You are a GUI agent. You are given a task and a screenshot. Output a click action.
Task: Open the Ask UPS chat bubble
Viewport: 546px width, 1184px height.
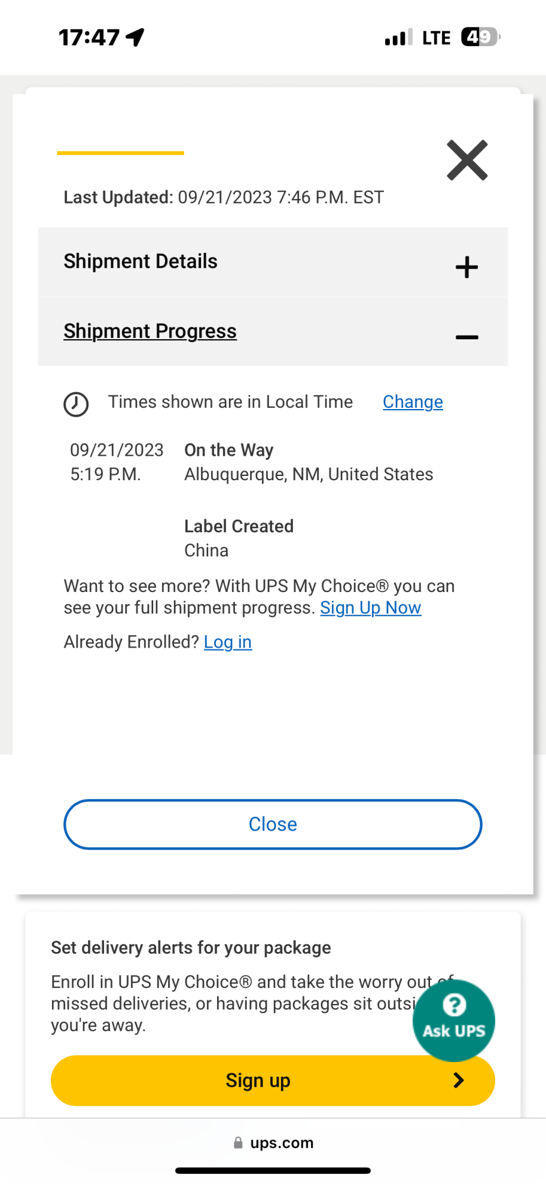click(x=454, y=1019)
